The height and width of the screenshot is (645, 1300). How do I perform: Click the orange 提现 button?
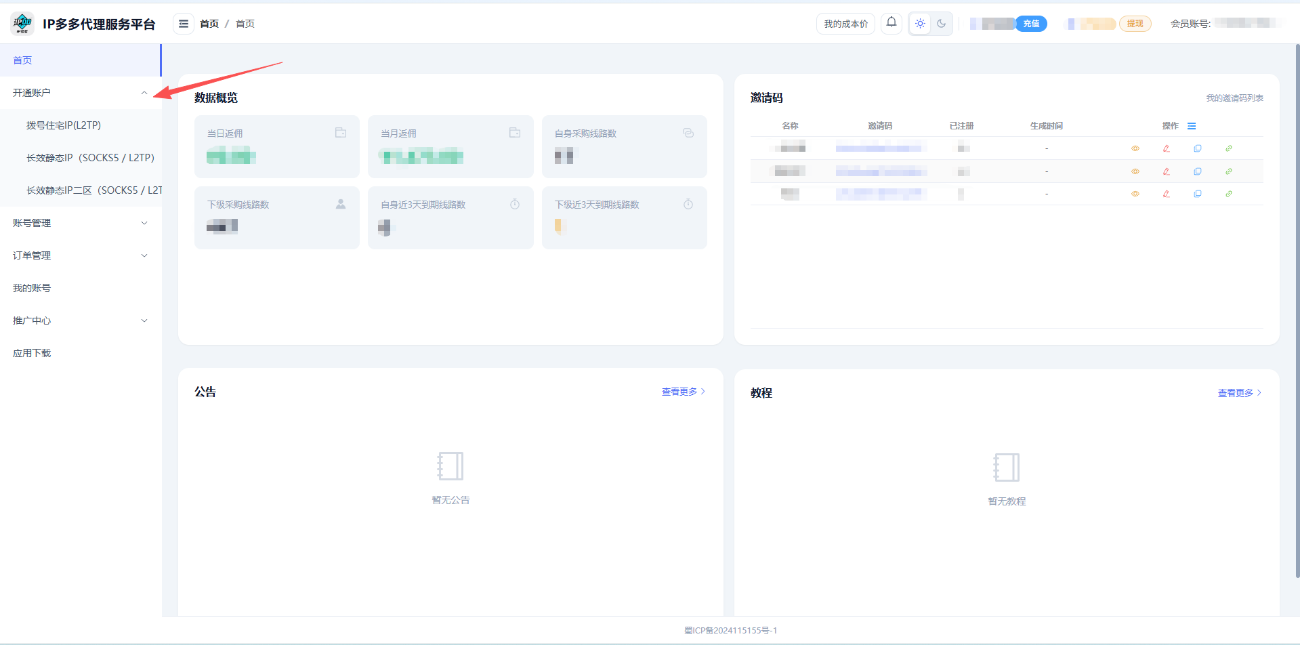1135,24
